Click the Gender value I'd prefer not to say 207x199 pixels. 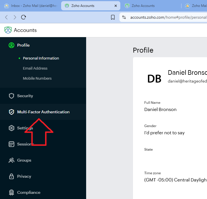pyautogui.click(x=164, y=133)
